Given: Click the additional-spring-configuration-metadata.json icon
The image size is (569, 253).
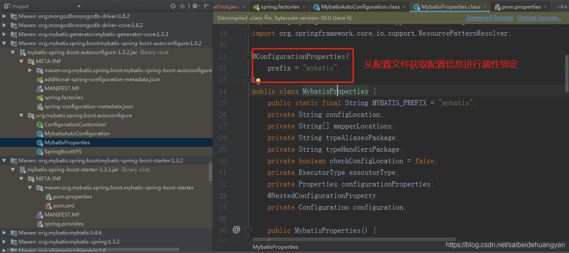Looking at the screenshot, I should coord(40,79).
